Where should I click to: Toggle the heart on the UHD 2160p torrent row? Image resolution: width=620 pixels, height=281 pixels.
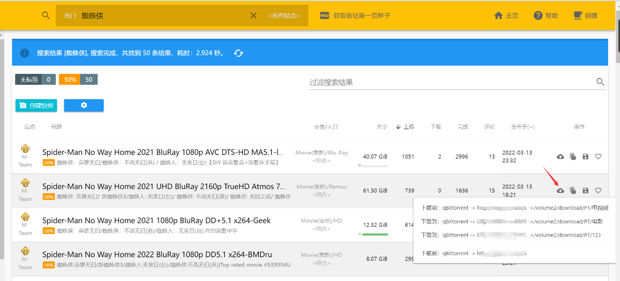pos(598,191)
